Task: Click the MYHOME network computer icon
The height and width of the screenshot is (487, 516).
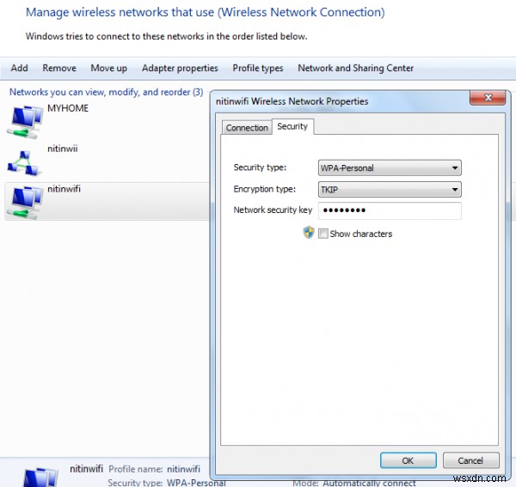Action: click(x=25, y=122)
